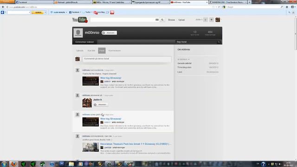The image size is (297, 167).
Task: Click the YouTube logo
Action: click(79, 19)
